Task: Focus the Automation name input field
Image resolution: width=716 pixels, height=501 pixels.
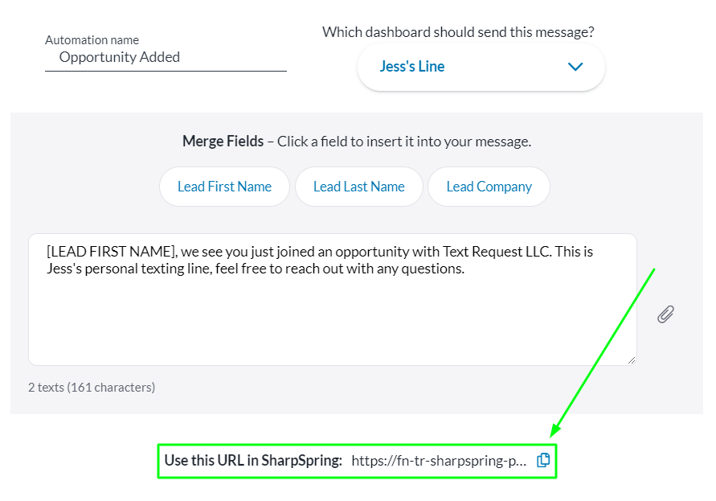Action: pos(166,57)
